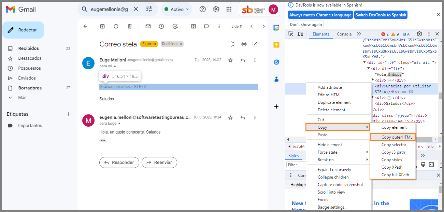The width and height of the screenshot is (444, 212).
Task: Toggle DevTools inspect element picker
Action: point(291,34)
